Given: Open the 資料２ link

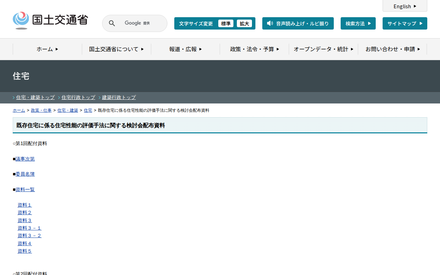Looking at the screenshot, I should 25,212.
